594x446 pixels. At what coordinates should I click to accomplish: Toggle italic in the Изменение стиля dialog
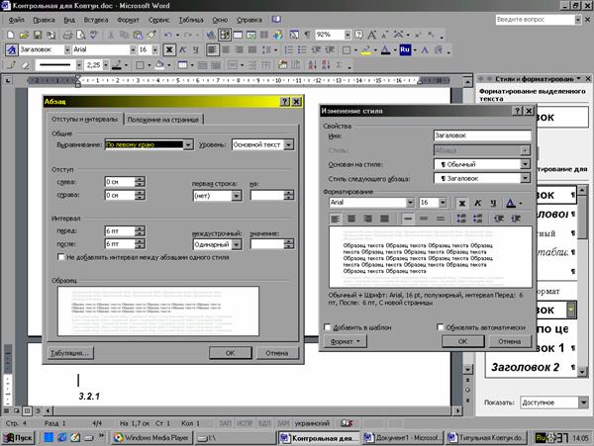point(477,202)
